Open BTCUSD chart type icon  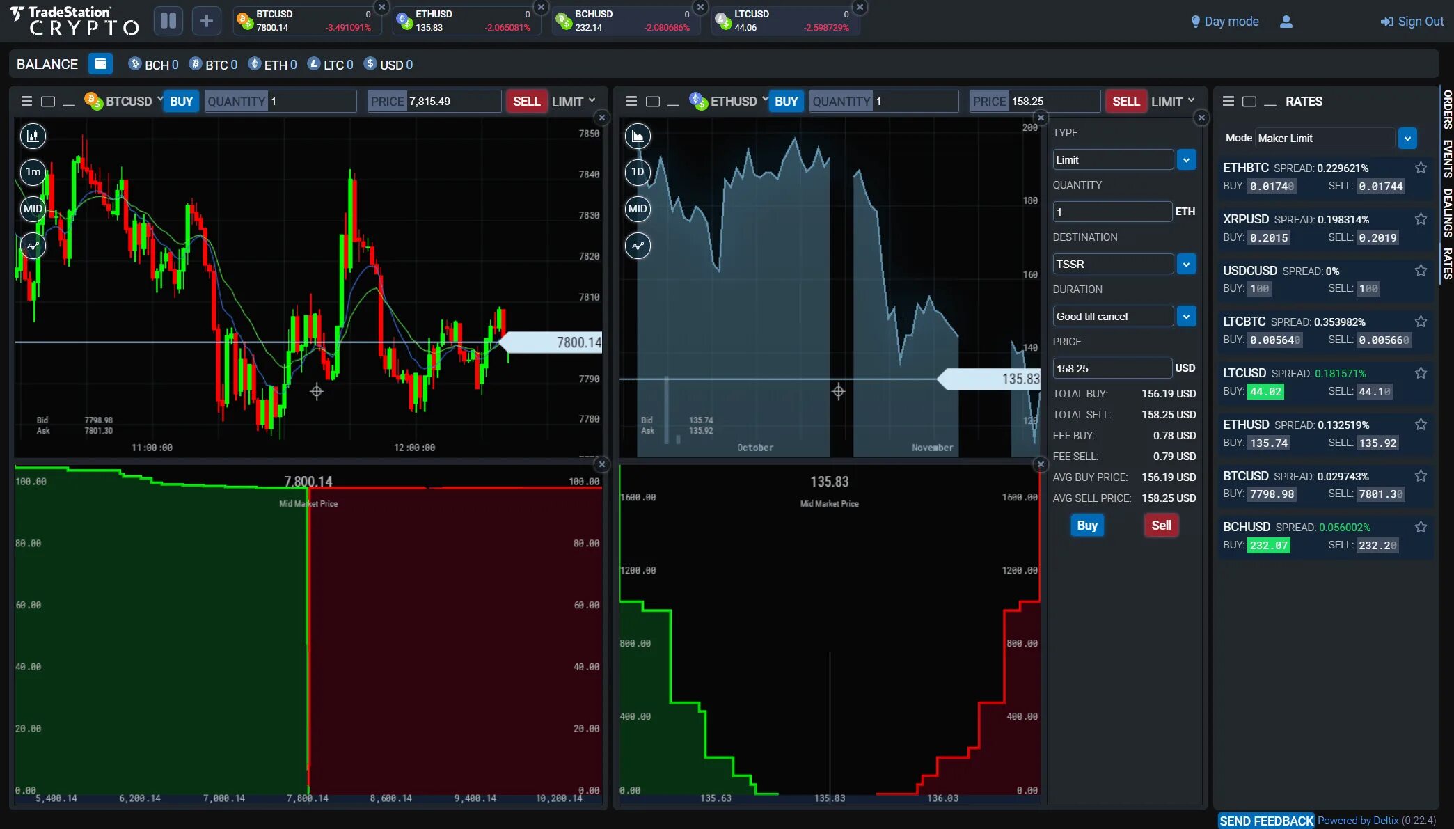(33, 136)
